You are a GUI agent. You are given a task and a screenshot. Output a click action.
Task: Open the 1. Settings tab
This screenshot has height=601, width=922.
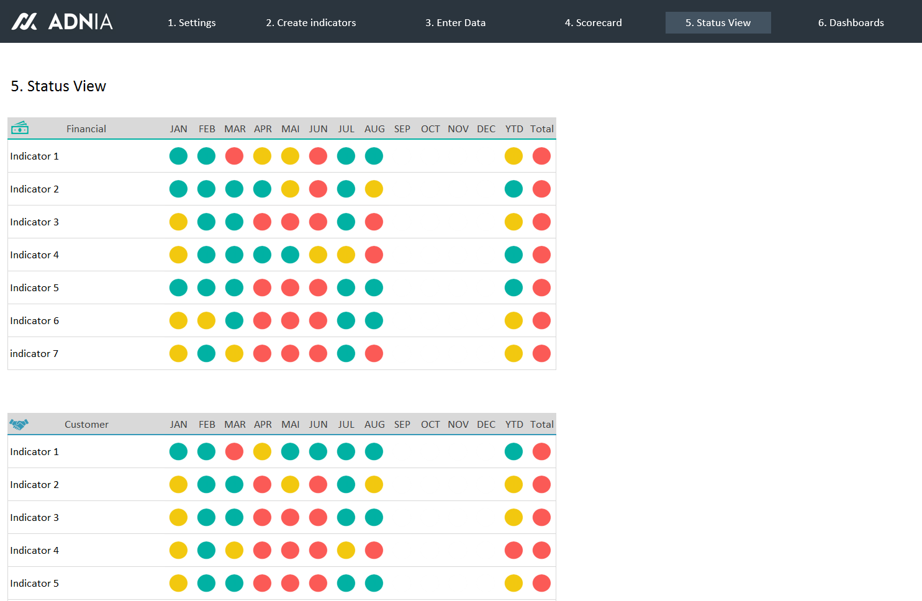191,22
